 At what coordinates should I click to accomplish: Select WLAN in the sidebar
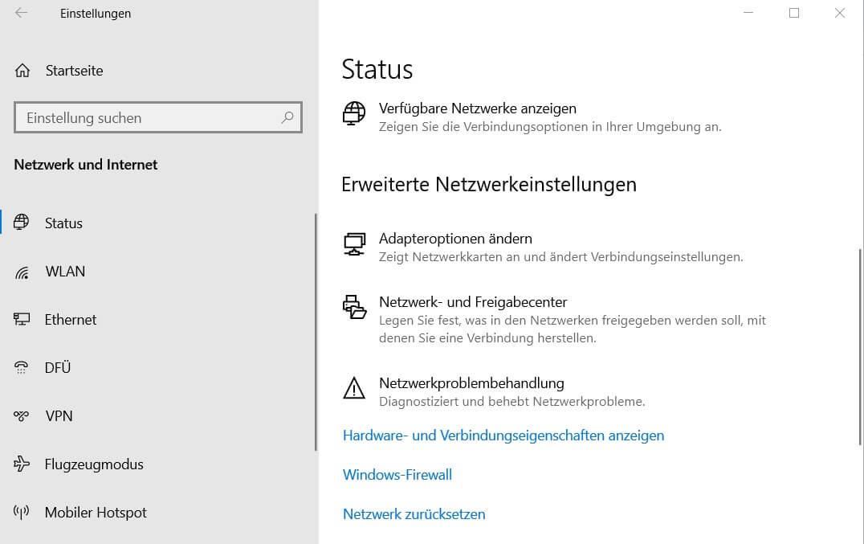[x=64, y=272]
